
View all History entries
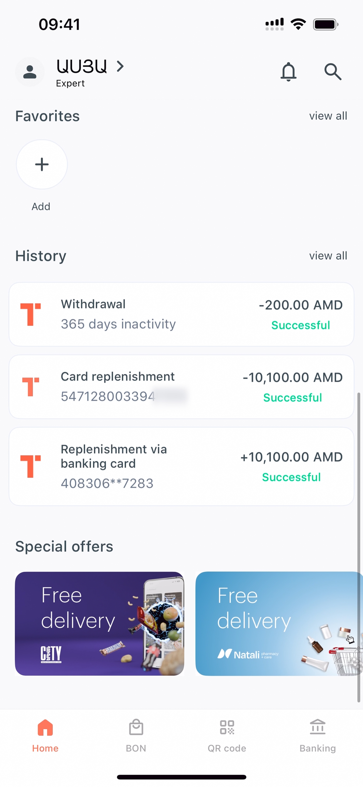(x=328, y=256)
